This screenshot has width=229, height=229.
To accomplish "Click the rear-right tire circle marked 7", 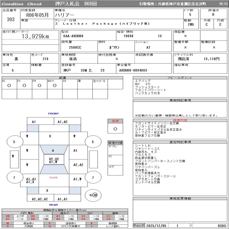I will [x=93, y=177].
